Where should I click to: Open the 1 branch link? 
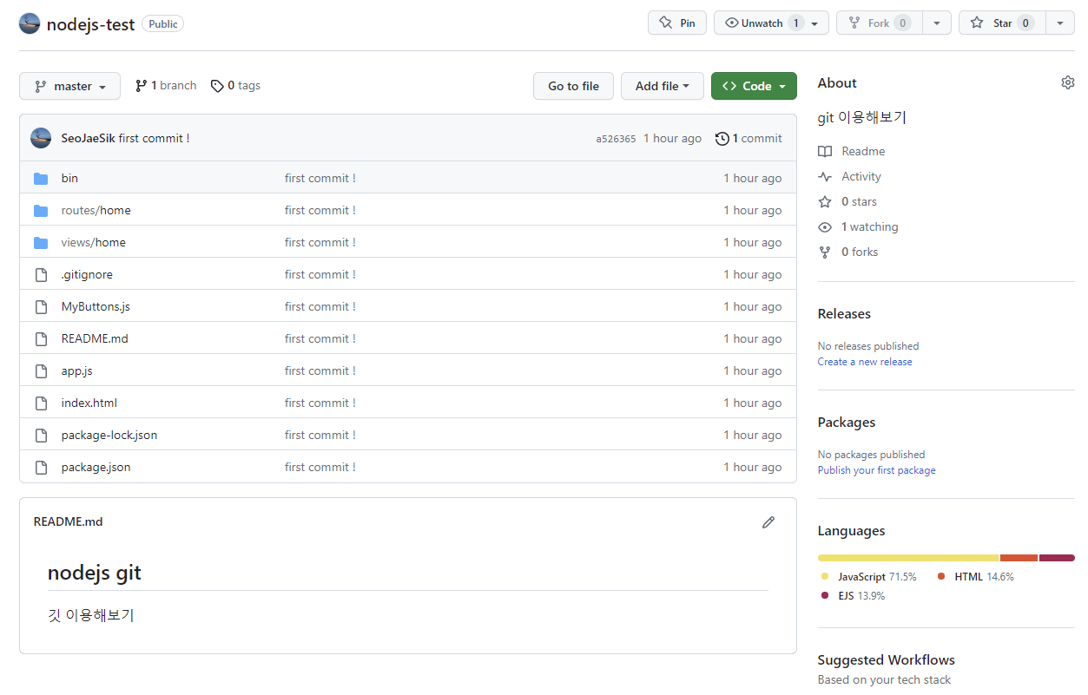166,86
